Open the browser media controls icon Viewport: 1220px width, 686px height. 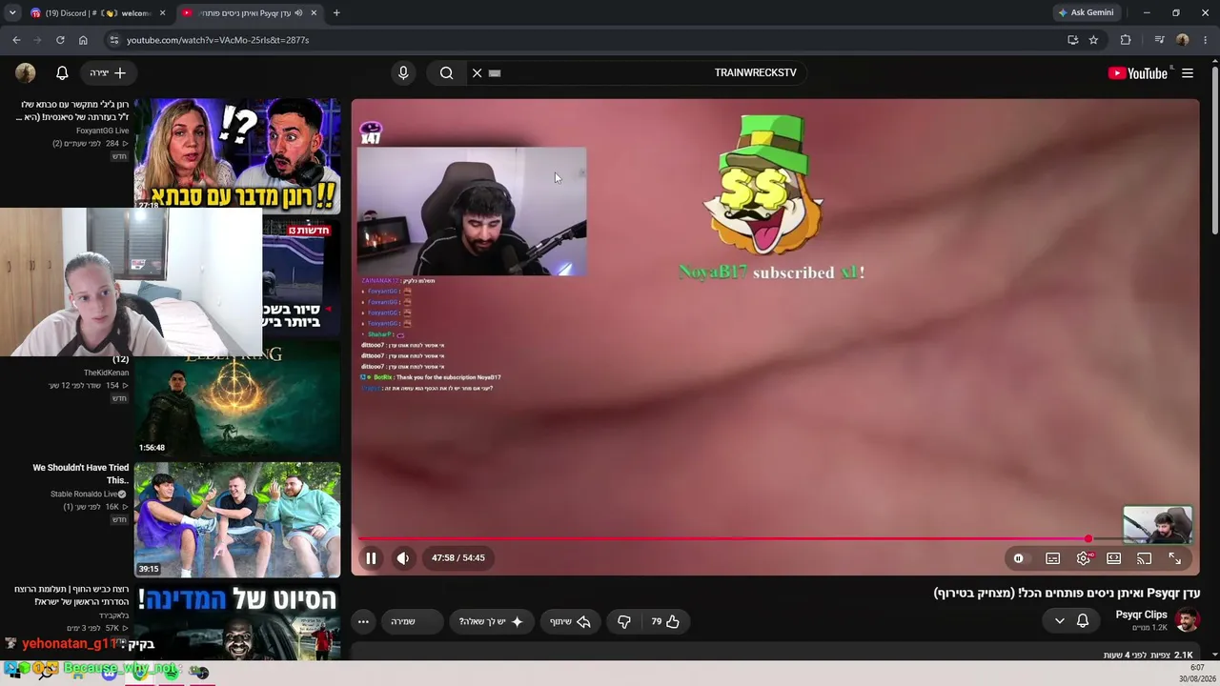(1159, 40)
